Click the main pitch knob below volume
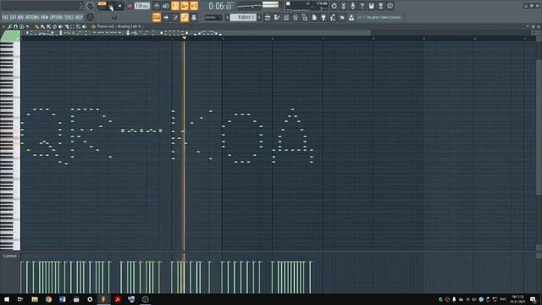This screenshot has height=305, width=542. click(90, 17)
